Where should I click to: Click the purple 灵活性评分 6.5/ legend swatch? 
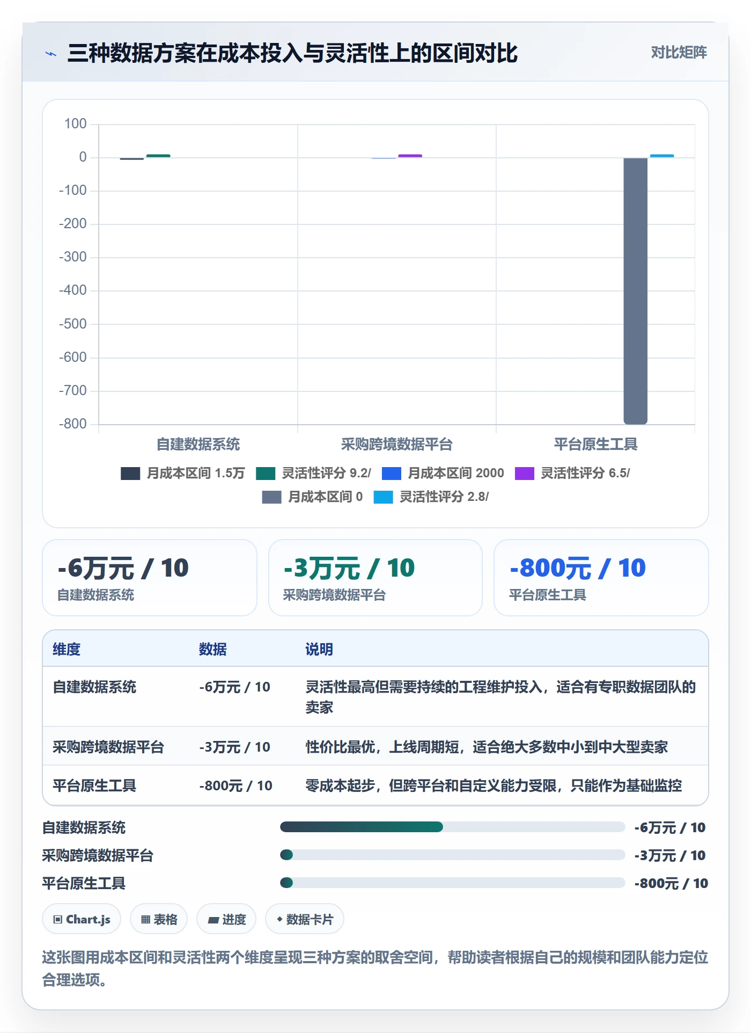point(524,473)
